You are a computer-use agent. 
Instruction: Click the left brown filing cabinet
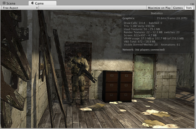(x=110, y=86)
